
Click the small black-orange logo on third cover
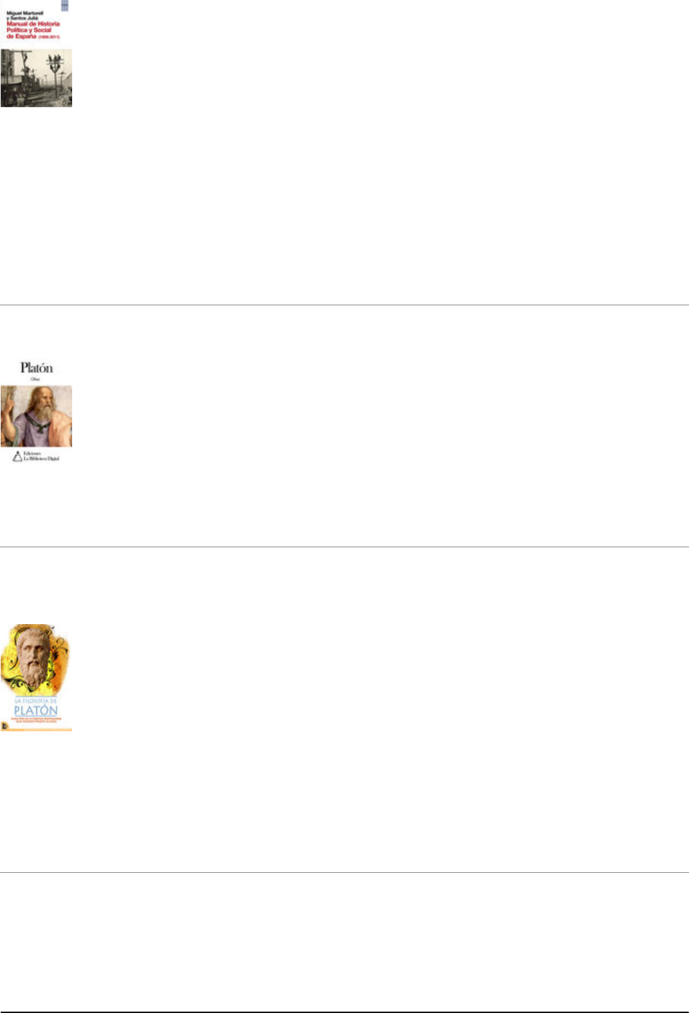[x=4, y=726]
